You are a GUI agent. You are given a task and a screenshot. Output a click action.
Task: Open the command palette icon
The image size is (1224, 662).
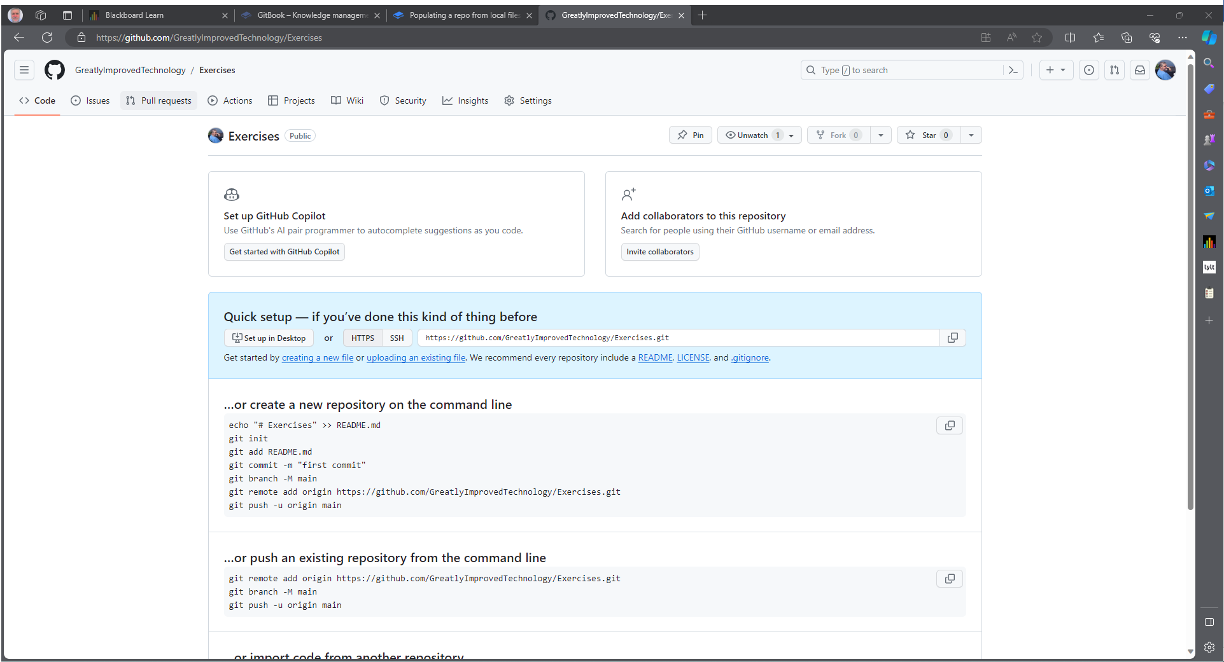coord(1013,70)
